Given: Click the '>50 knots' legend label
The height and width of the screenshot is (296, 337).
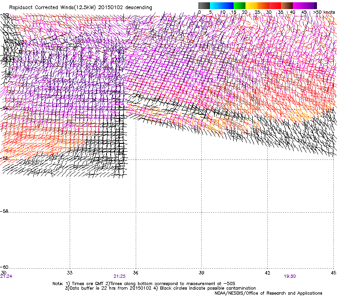Looking at the screenshot, I should pos(324,12).
